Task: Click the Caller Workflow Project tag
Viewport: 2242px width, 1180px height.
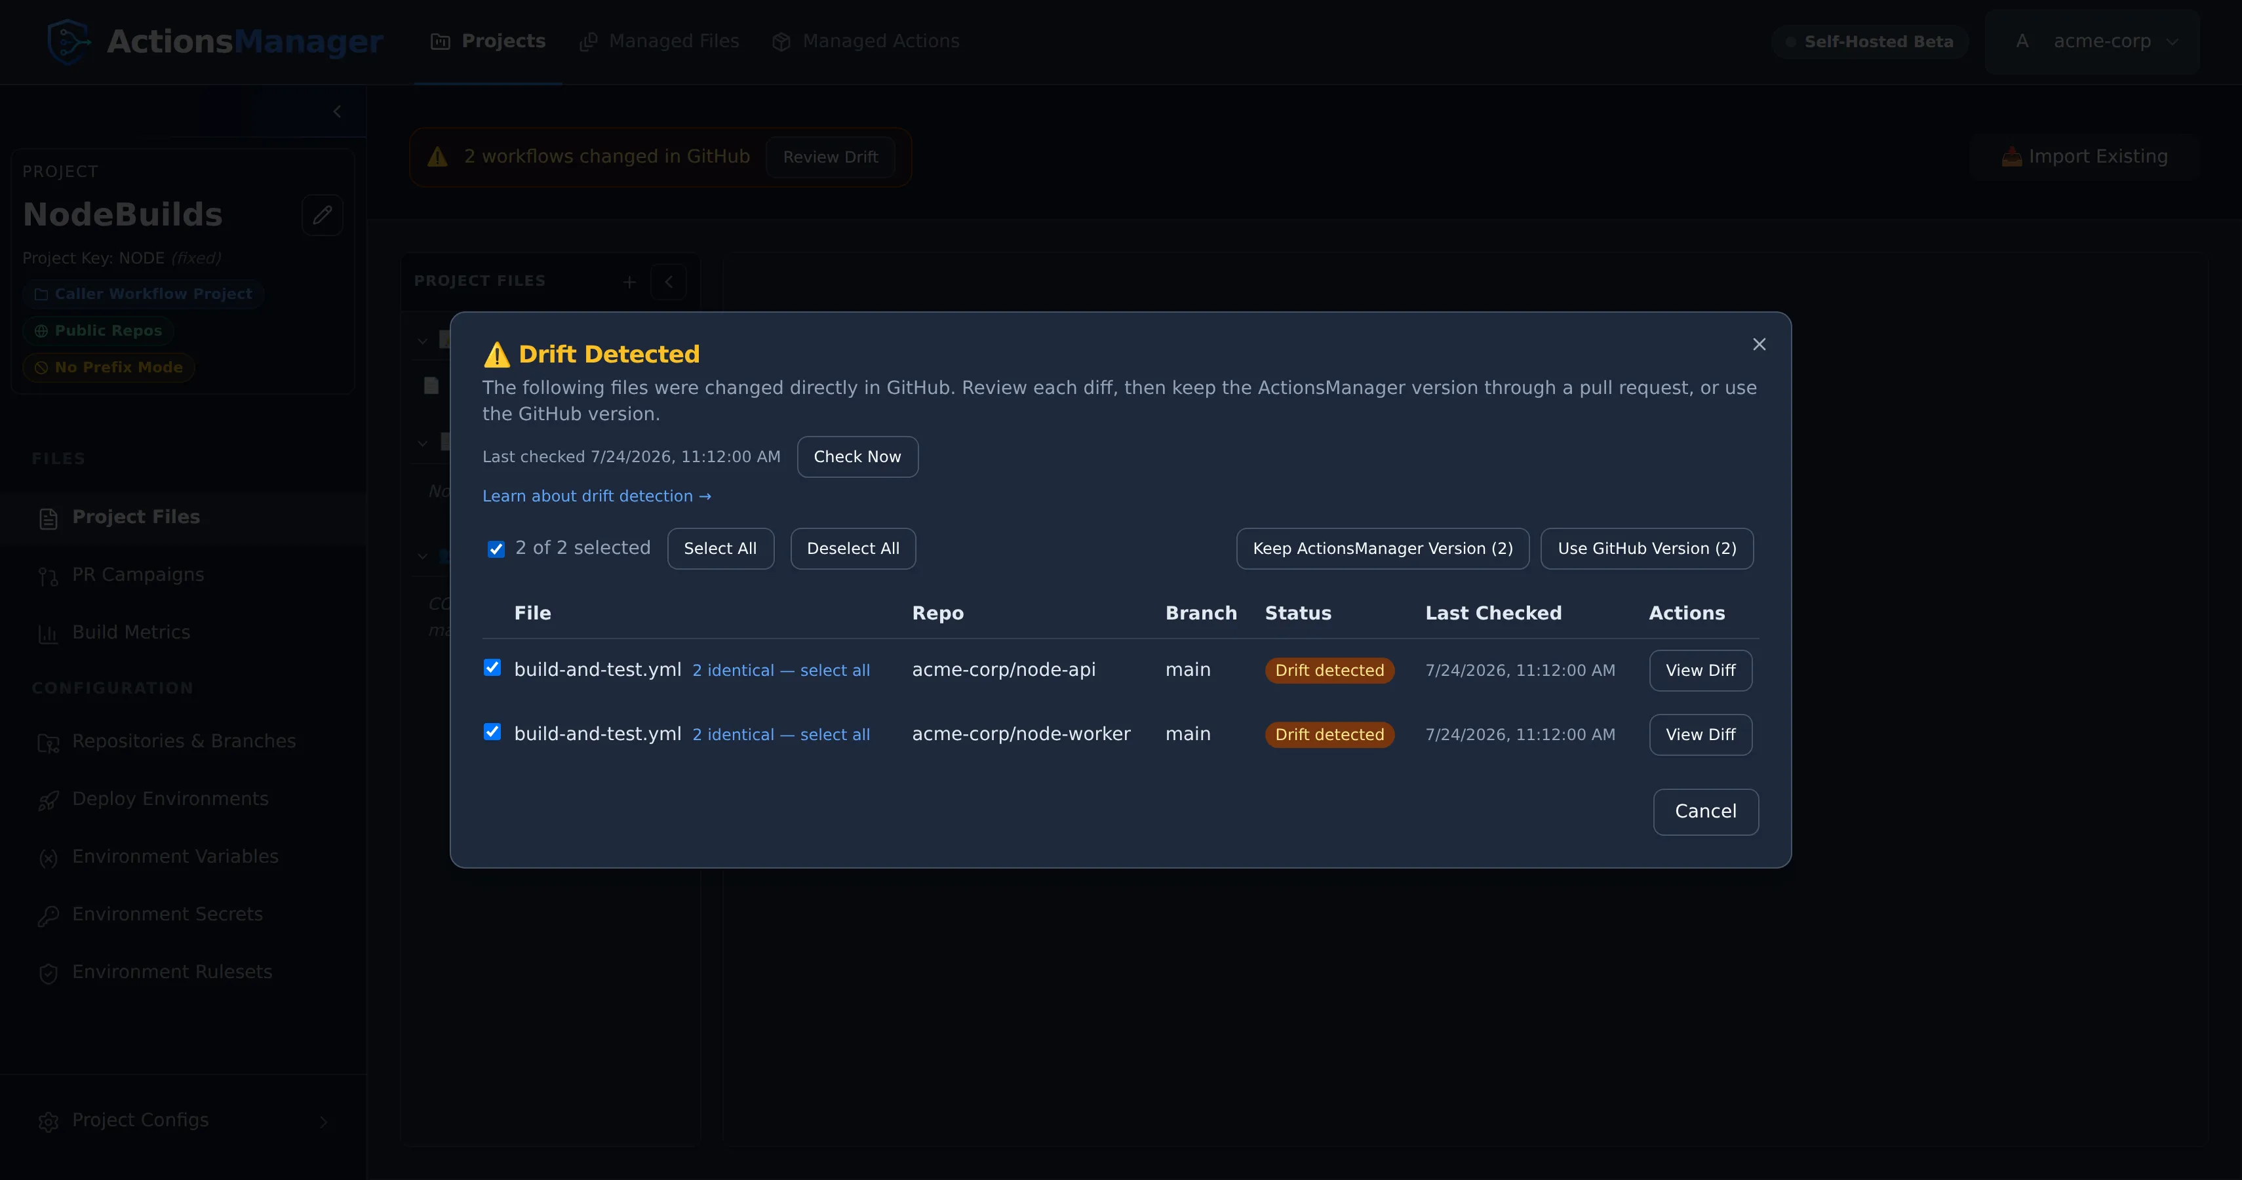Action: [144, 294]
